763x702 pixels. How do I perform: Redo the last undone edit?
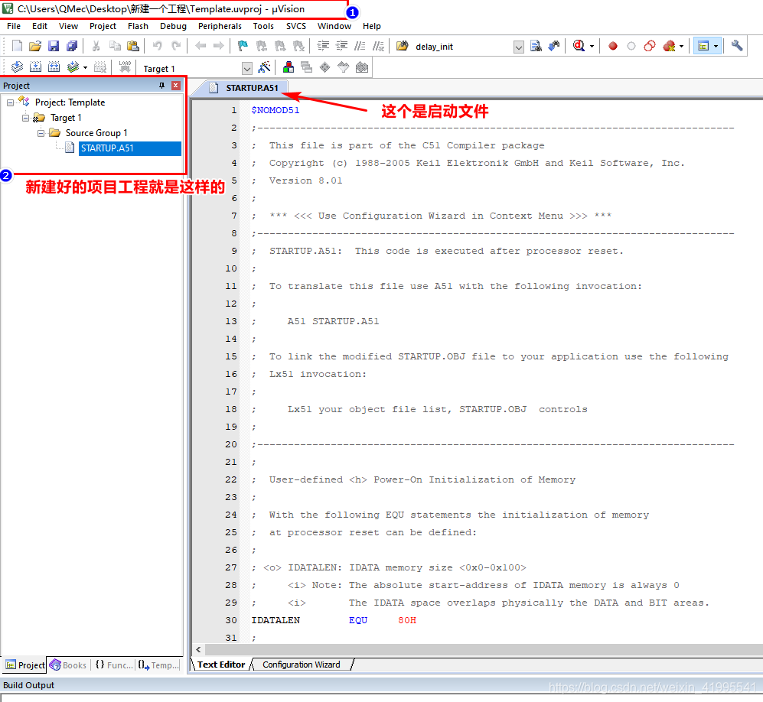[176, 46]
